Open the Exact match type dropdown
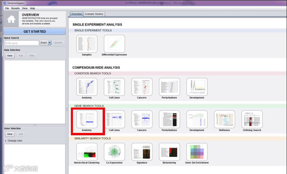This screenshot has width=287, height=174. click(45, 43)
